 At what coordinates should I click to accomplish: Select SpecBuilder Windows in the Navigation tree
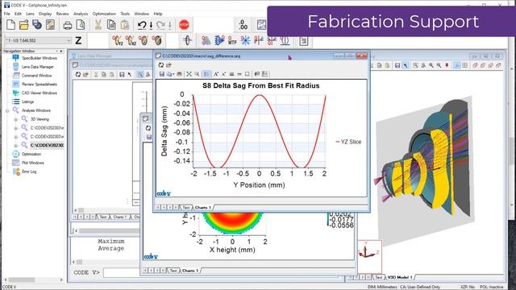(x=40, y=58)
